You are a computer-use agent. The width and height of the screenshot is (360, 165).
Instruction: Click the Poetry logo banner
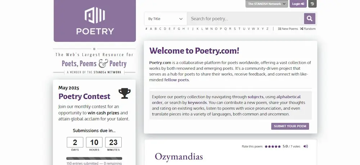point(95,20)
